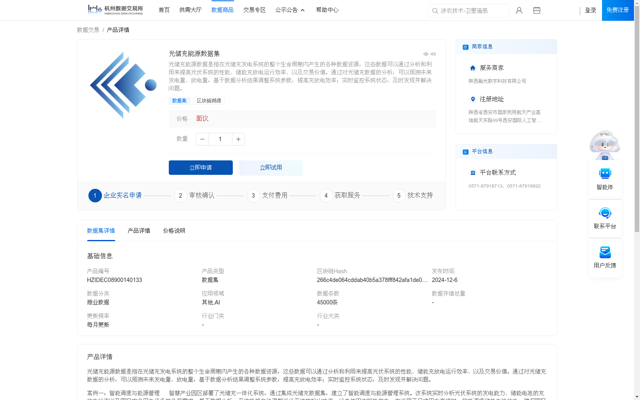Click the 登录 link
The height and width of the screenshot is (400, 640).
[590, 10]
